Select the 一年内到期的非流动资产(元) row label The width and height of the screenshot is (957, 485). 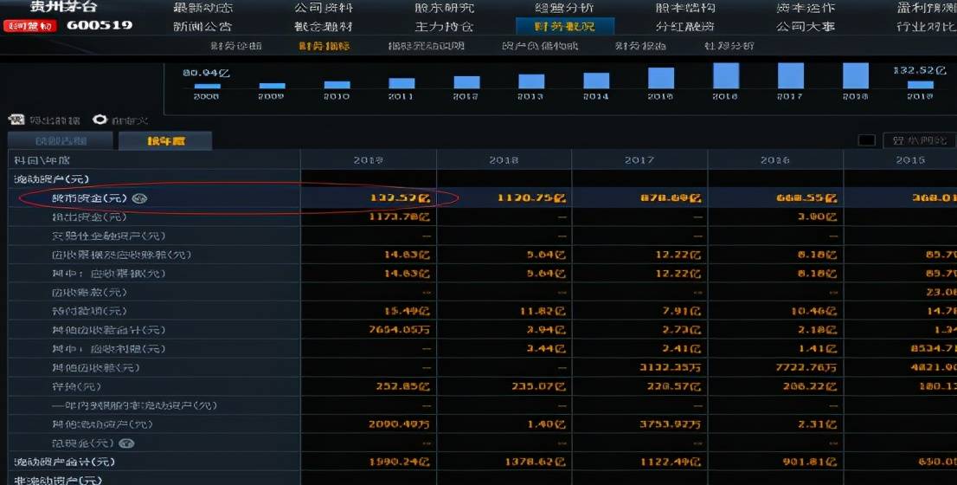[134, 405]
